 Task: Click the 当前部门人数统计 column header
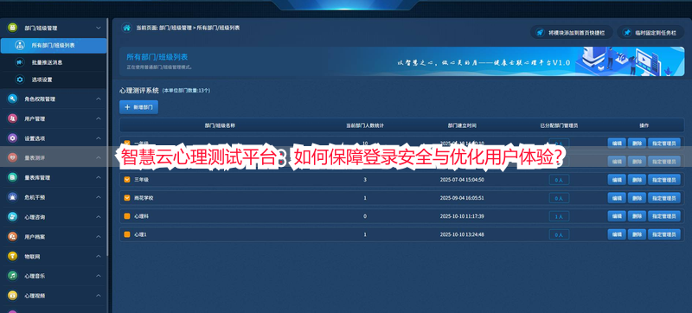[x=364, y=125]
